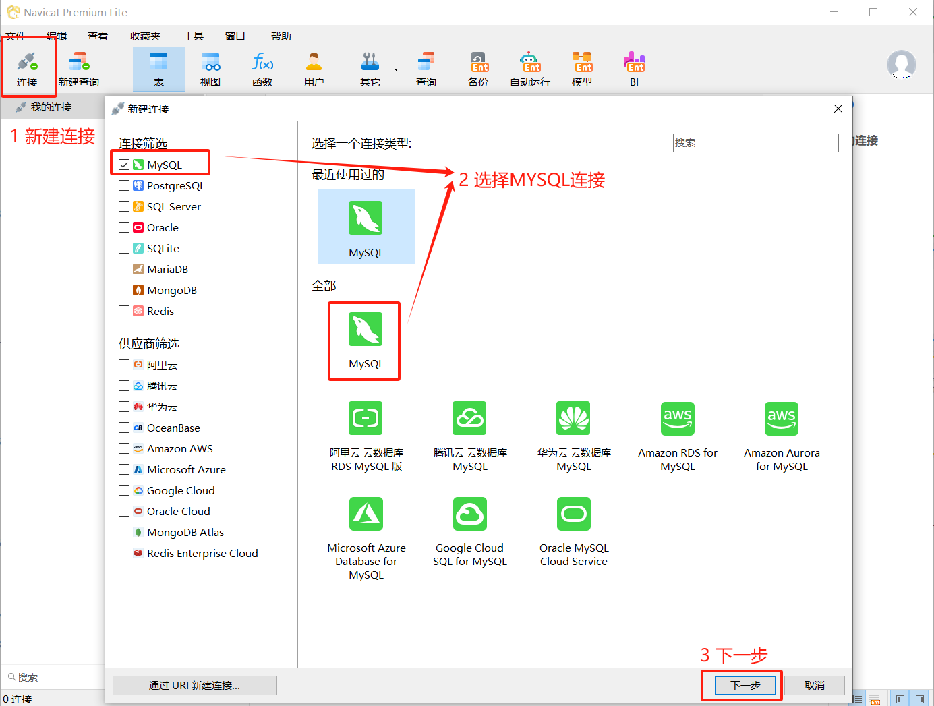Click the Others (其它) toolbar icon
Viewport: 934px width, 706px height.
(370, 69)
